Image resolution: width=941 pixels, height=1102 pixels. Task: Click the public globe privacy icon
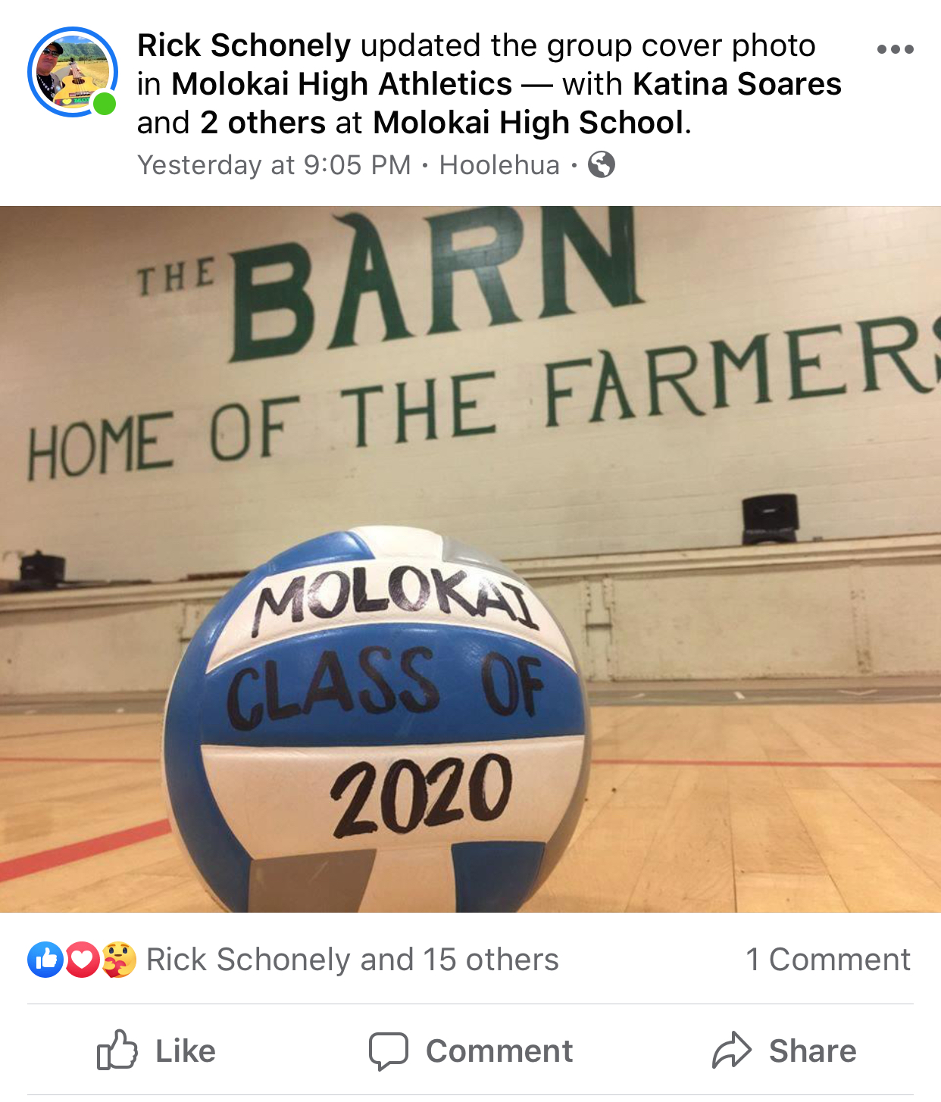(x=602, y=164)
